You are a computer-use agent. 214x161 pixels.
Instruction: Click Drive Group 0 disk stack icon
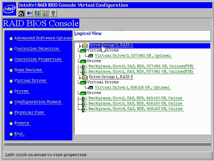85,45
